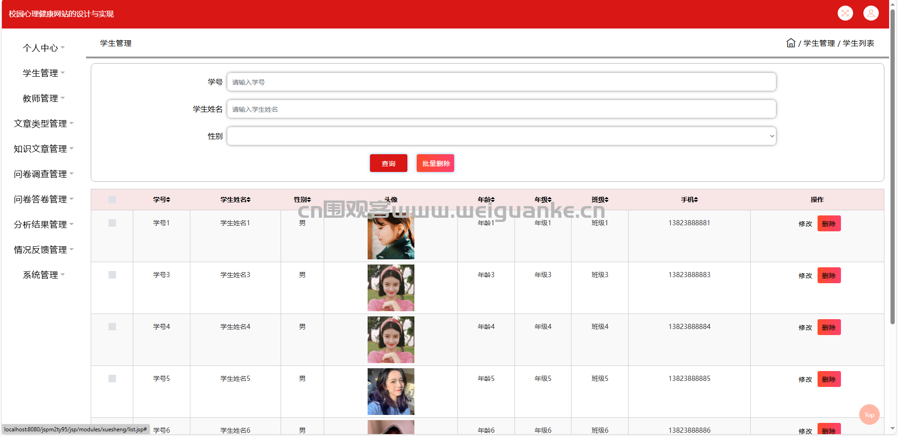Sort table by 性别 column

click(x=302, y=200)
